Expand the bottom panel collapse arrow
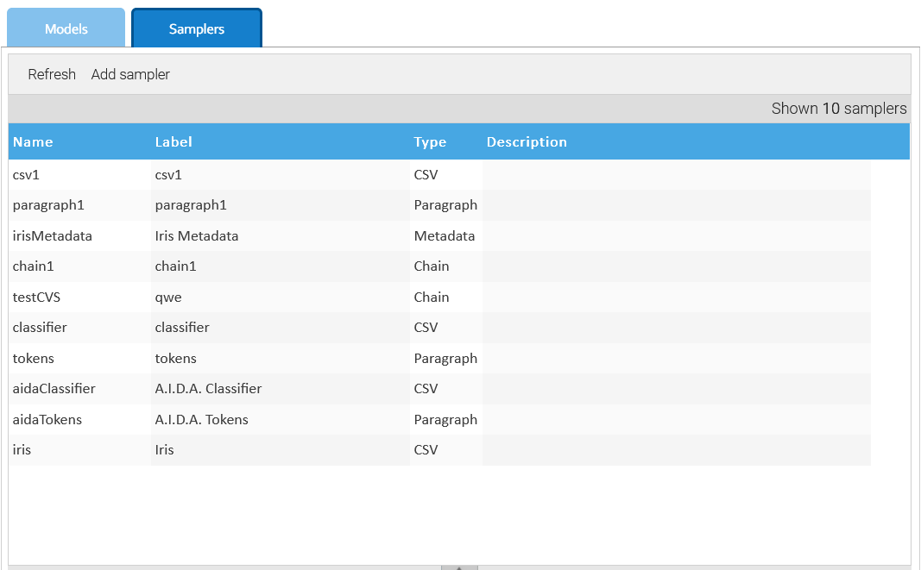Screen dimensions: 921x570 tap(459, 567)
